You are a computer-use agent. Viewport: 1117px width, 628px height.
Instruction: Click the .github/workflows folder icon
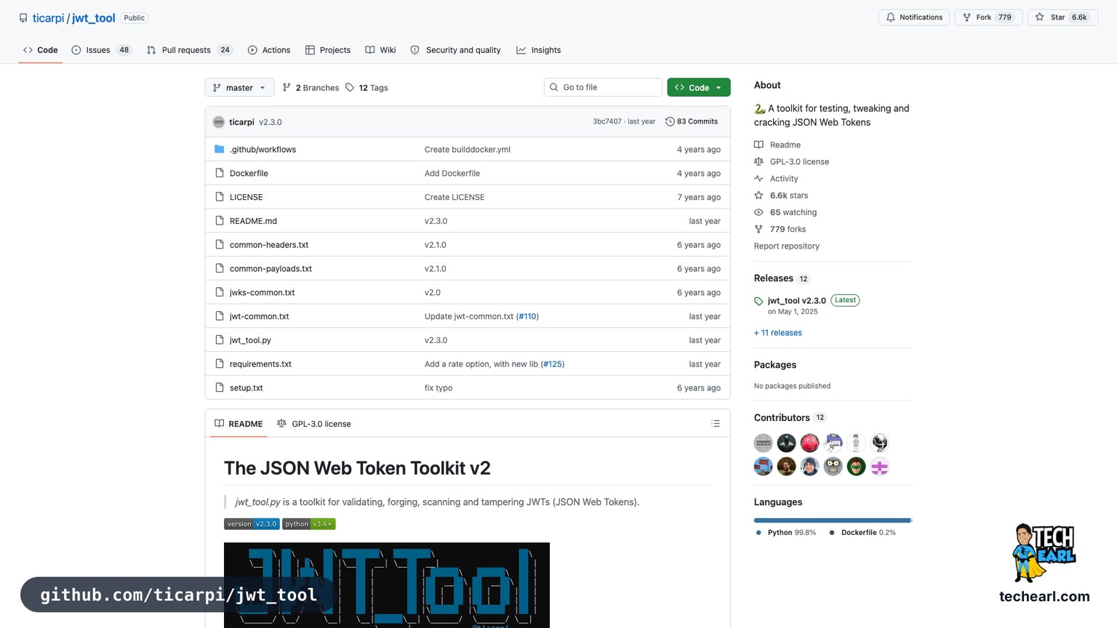tap(220, 149)
